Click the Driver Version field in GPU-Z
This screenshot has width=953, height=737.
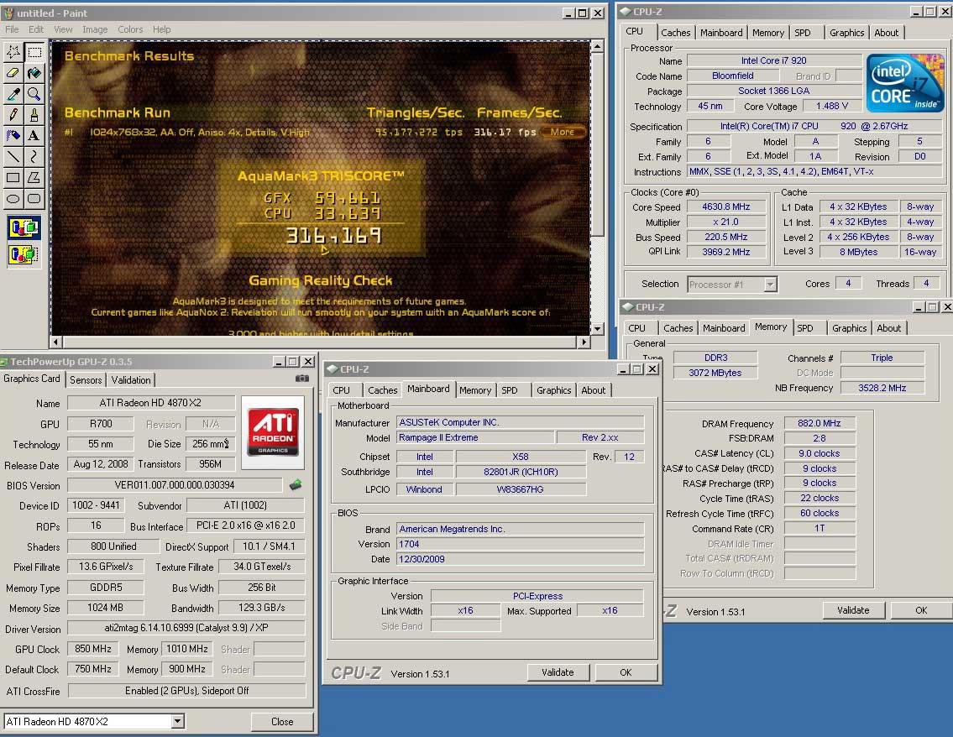pos(186,628)
